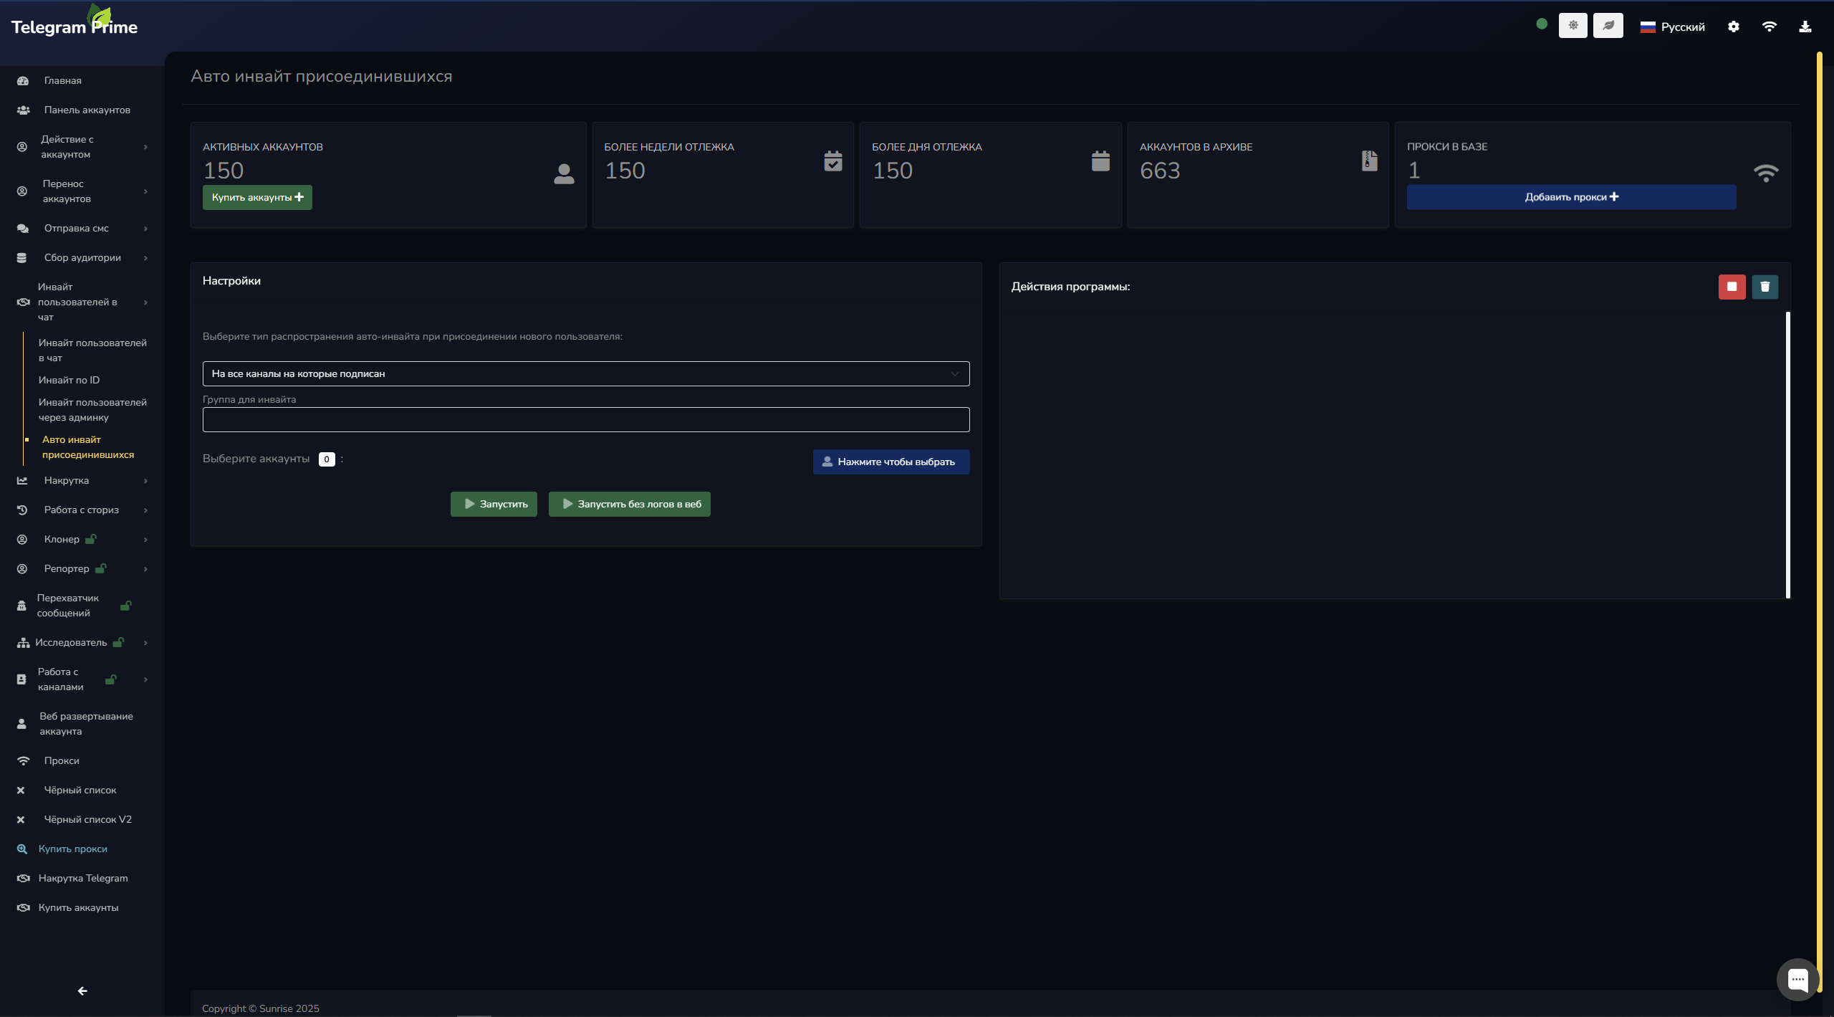
Task: Expand Сбор аудитории sidebar section
Action: [x=82, y=258]
